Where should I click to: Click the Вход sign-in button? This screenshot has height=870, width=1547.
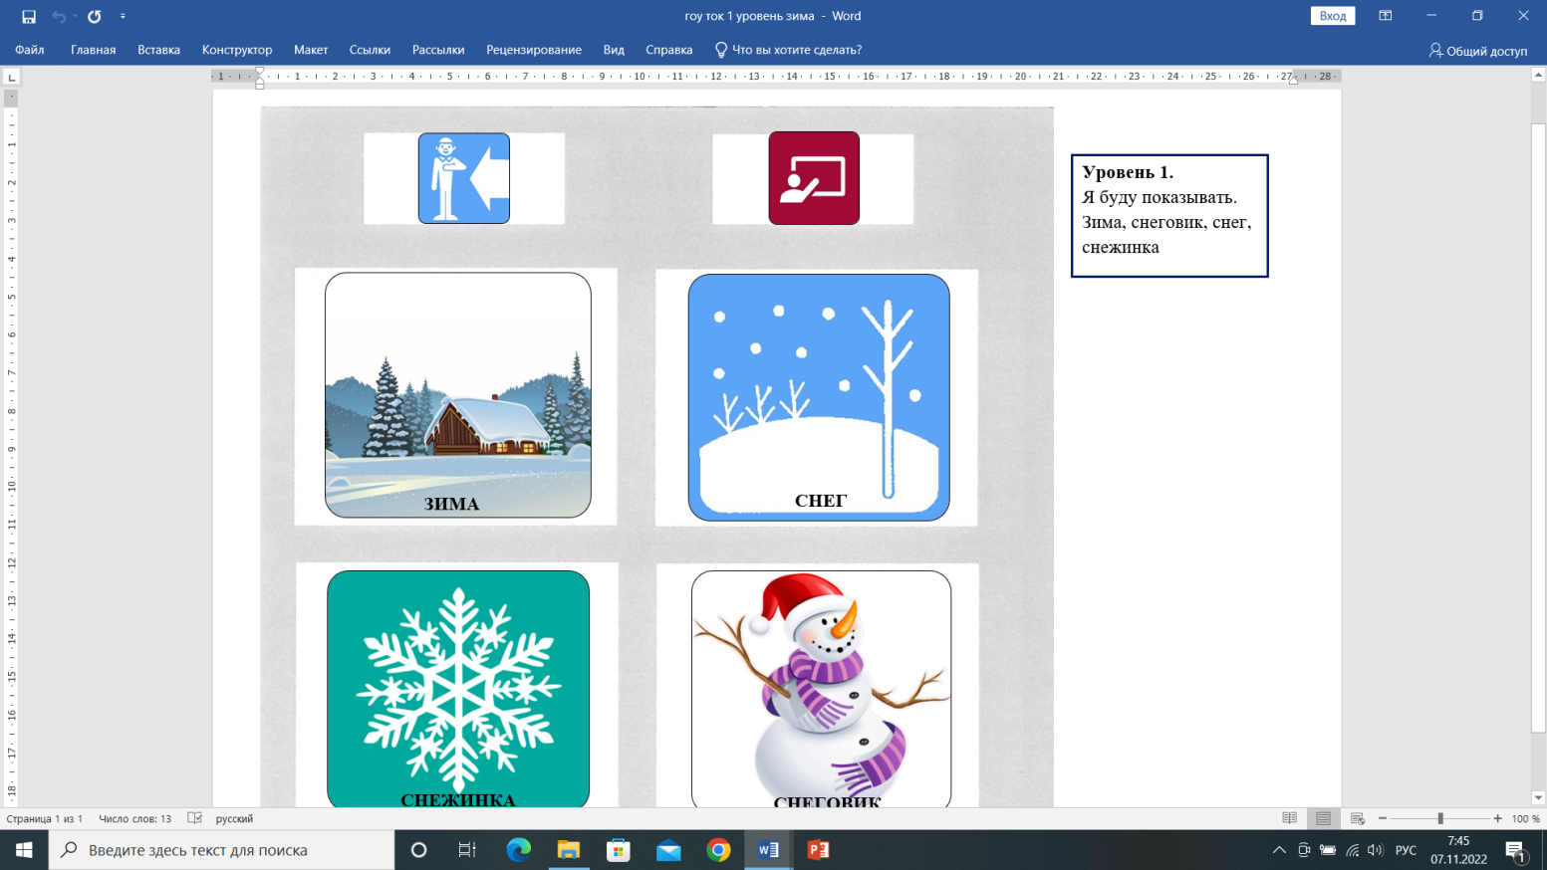click(1332, 16)
